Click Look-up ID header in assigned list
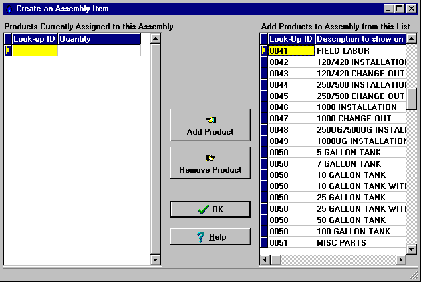This screenshot has height=282, width=421. (35, 39)
